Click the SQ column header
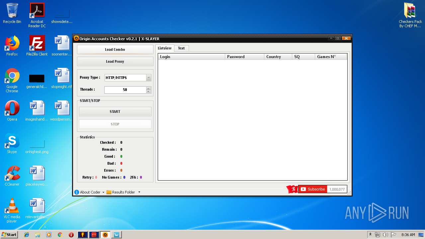Image resolution: width=425 pixels, height=239 pixels. 303,57
